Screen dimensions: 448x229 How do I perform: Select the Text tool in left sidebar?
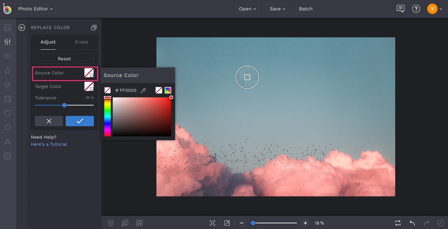7,142
